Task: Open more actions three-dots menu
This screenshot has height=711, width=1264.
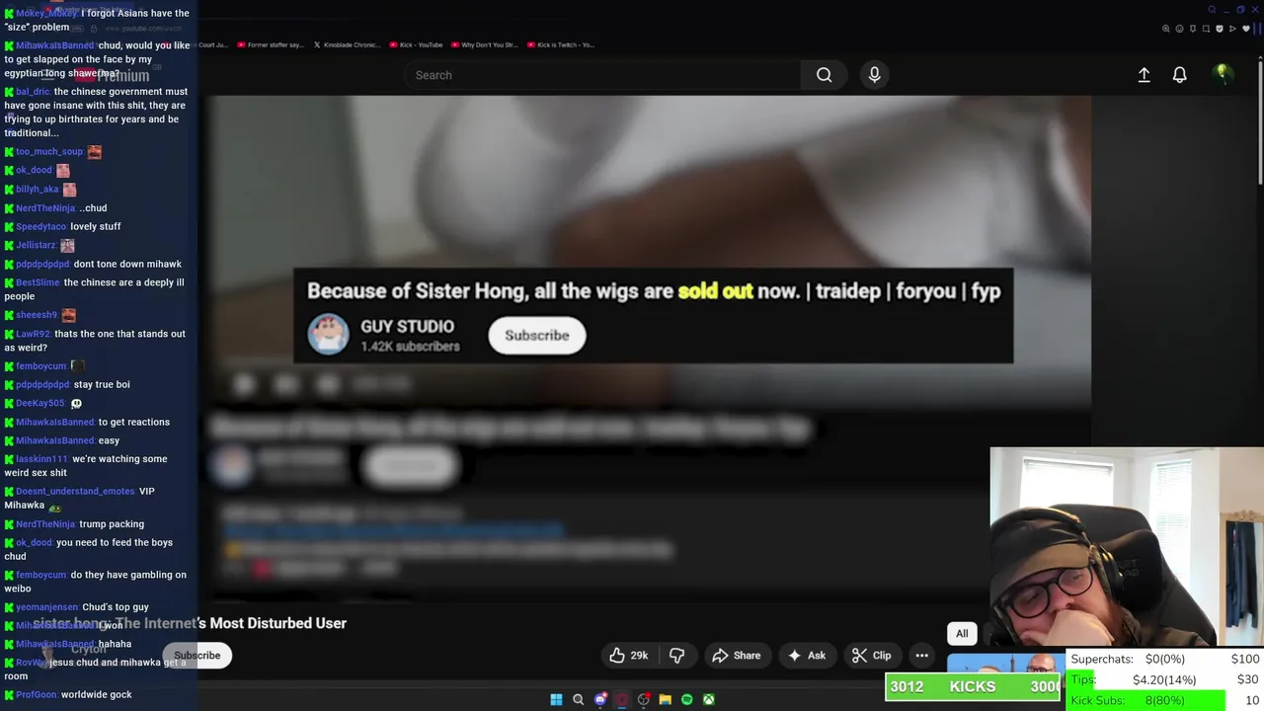Action: click(921, 656)
